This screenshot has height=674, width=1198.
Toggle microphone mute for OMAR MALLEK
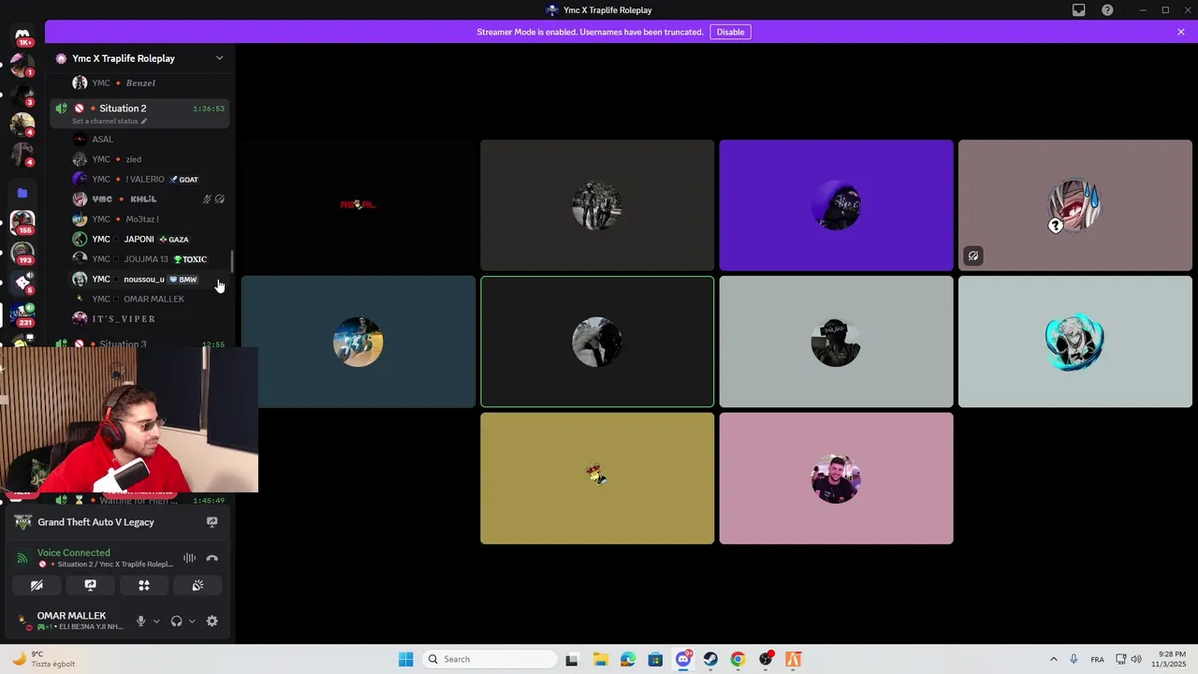tap(141, 621)
